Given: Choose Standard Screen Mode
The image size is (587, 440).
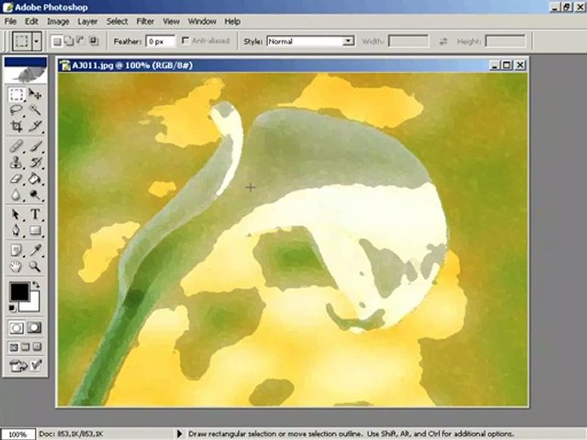Looking at the screenshot, I should 13,347.
